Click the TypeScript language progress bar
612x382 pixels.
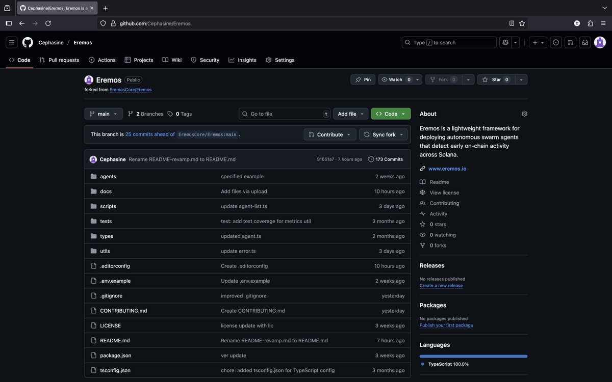click(x=473, y=357)
